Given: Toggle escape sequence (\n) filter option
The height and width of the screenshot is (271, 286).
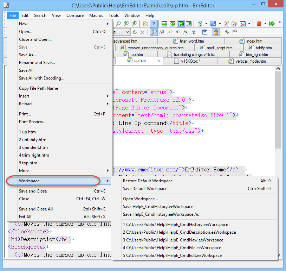Looking at the screenshot, I should pos(178,32).
